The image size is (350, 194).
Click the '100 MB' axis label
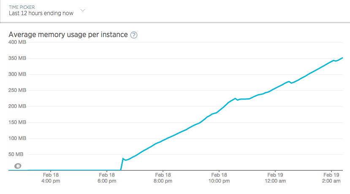coord(17,138)
